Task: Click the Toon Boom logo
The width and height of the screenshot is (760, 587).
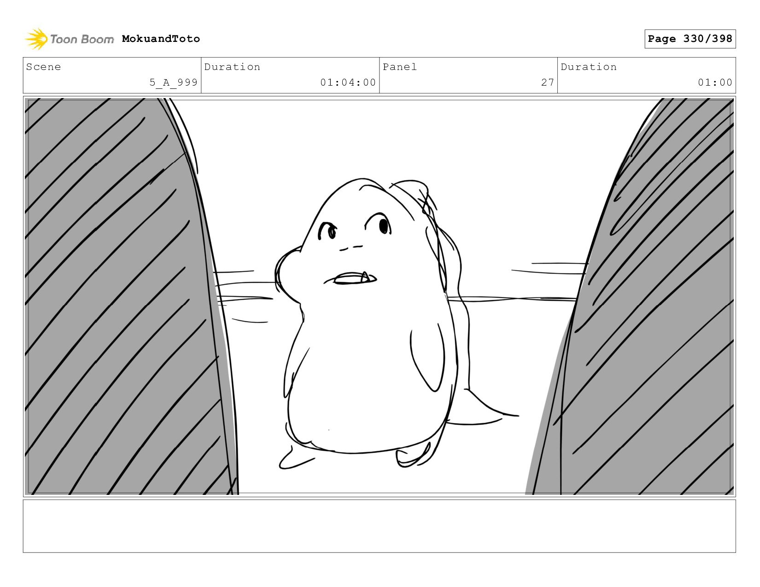Action: [x=69, y=39]
